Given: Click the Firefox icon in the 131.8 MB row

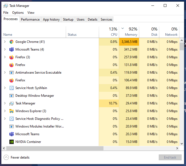Looking at the screenshot, I should [12, 65].
